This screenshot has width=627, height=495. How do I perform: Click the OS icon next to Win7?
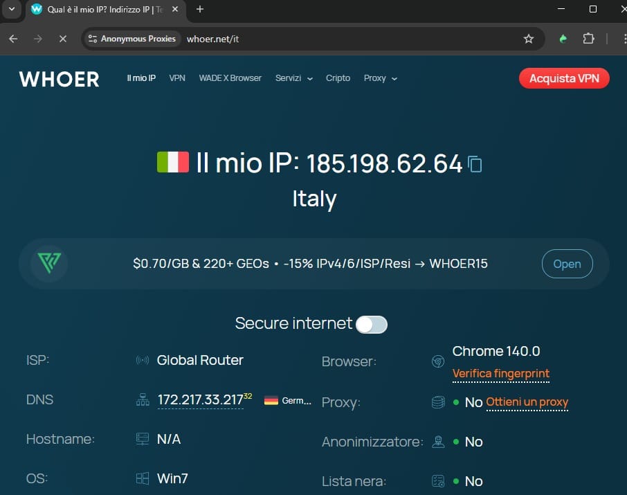click(143, 478)
